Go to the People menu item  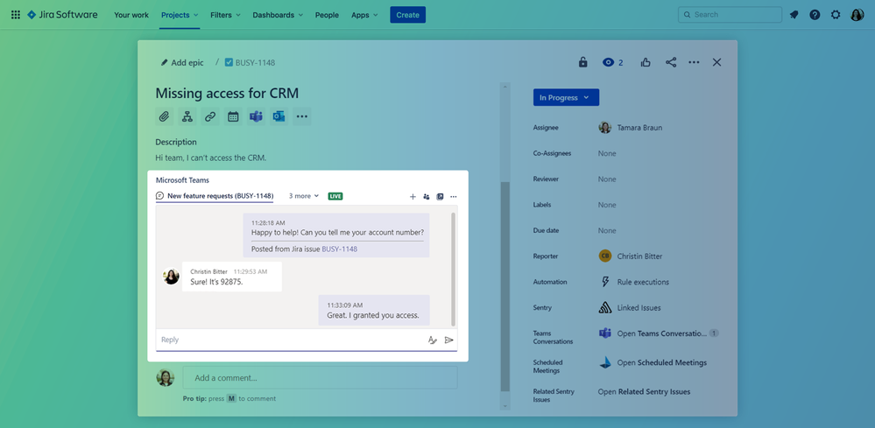point(327,15)
